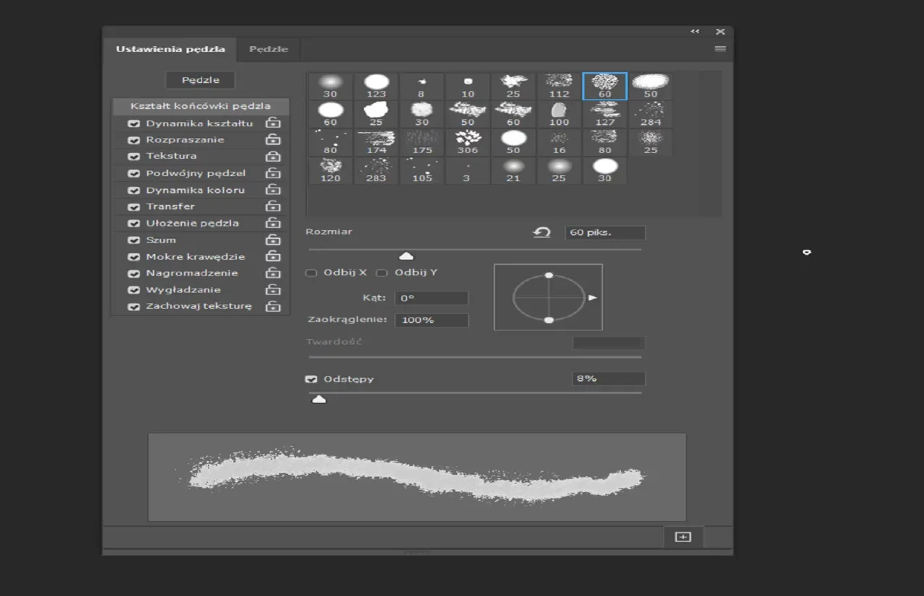Click the Rozmiar slider handle
The width and height of the screenshot is (924, 596).
click(x=406, y=255)
